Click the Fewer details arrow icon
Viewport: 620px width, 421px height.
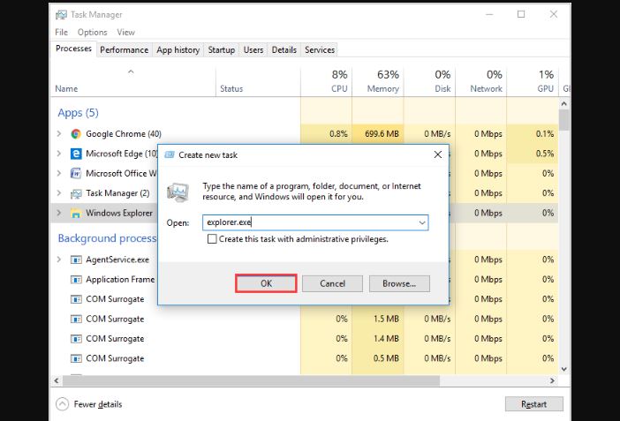click(62, 404)
